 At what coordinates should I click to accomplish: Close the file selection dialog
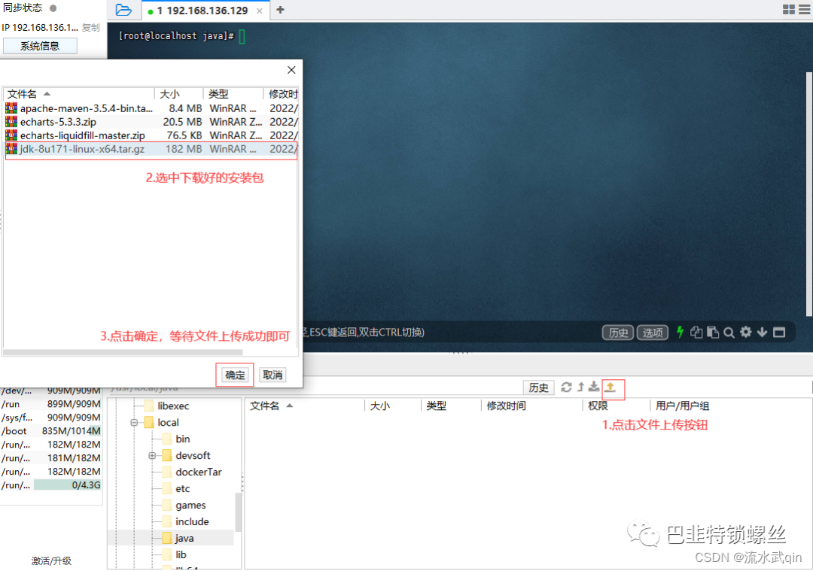(291, 70)
